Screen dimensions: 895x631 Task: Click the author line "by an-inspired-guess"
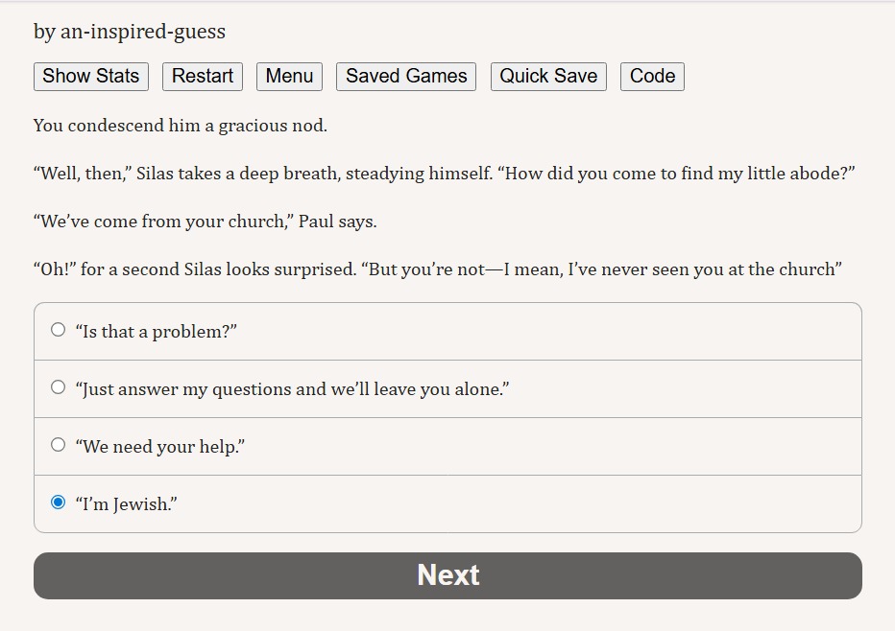(x=130, y=32)
